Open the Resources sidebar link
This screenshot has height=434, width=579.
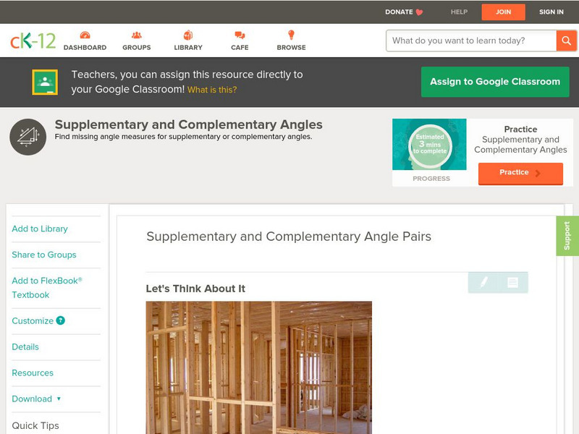point(33,373)
